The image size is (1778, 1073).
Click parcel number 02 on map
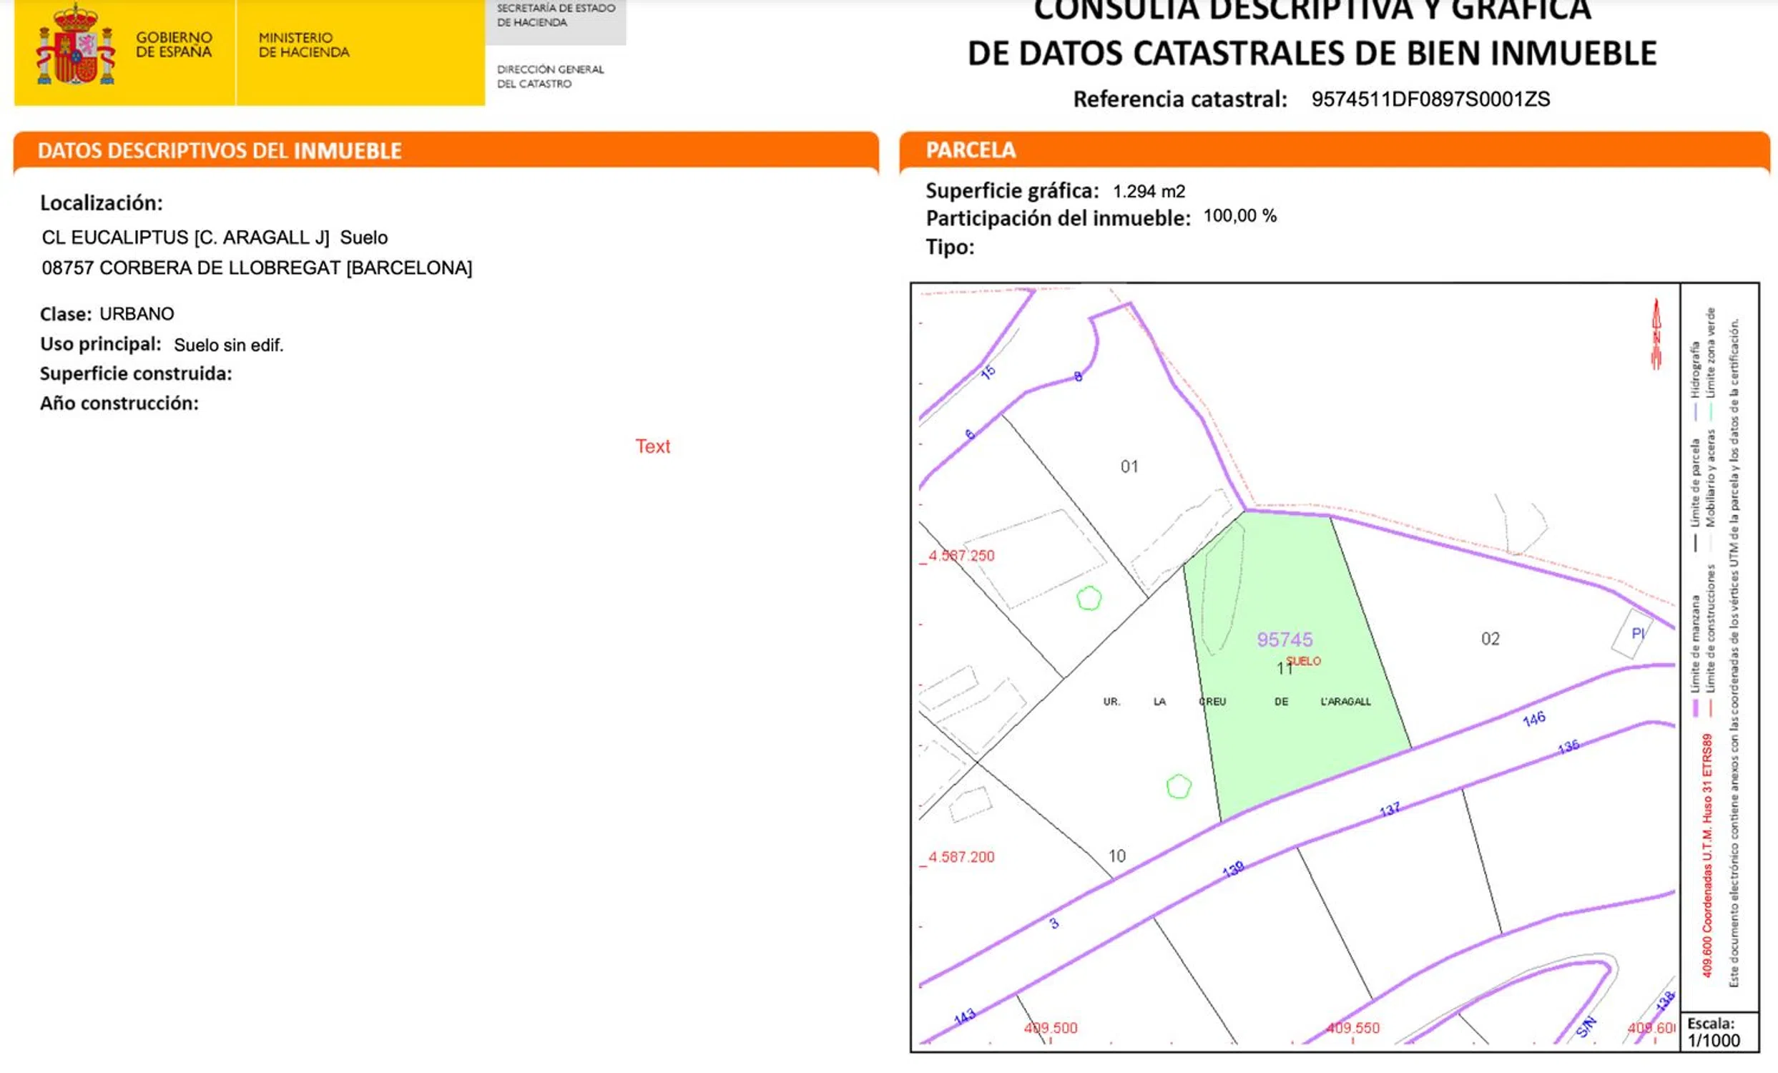pyautogui.click(x=1490, y=640)
